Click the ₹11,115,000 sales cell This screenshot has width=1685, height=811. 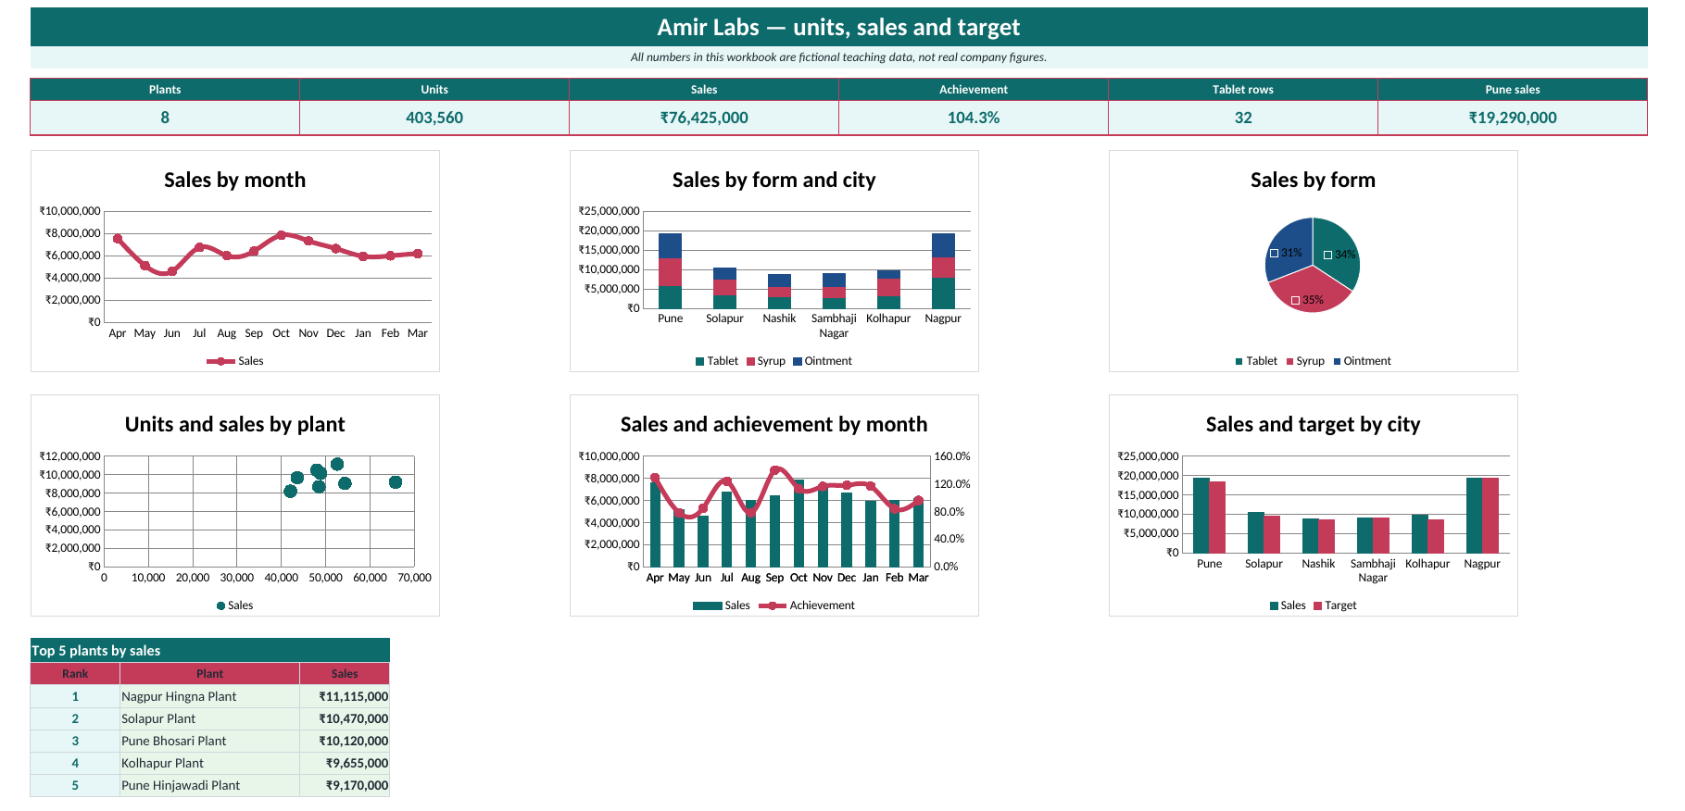click(345, 696)
